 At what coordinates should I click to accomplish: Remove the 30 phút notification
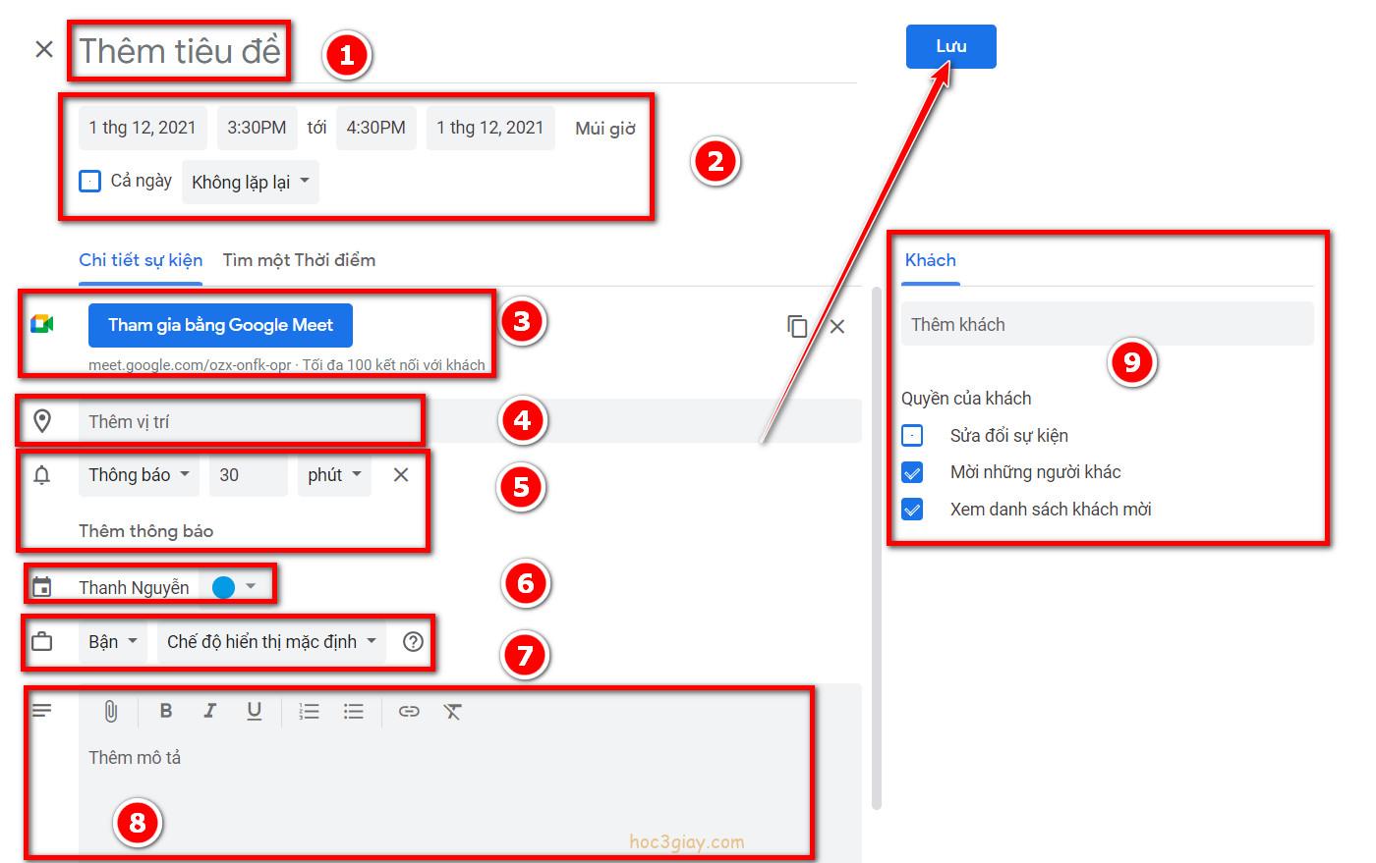401,475
